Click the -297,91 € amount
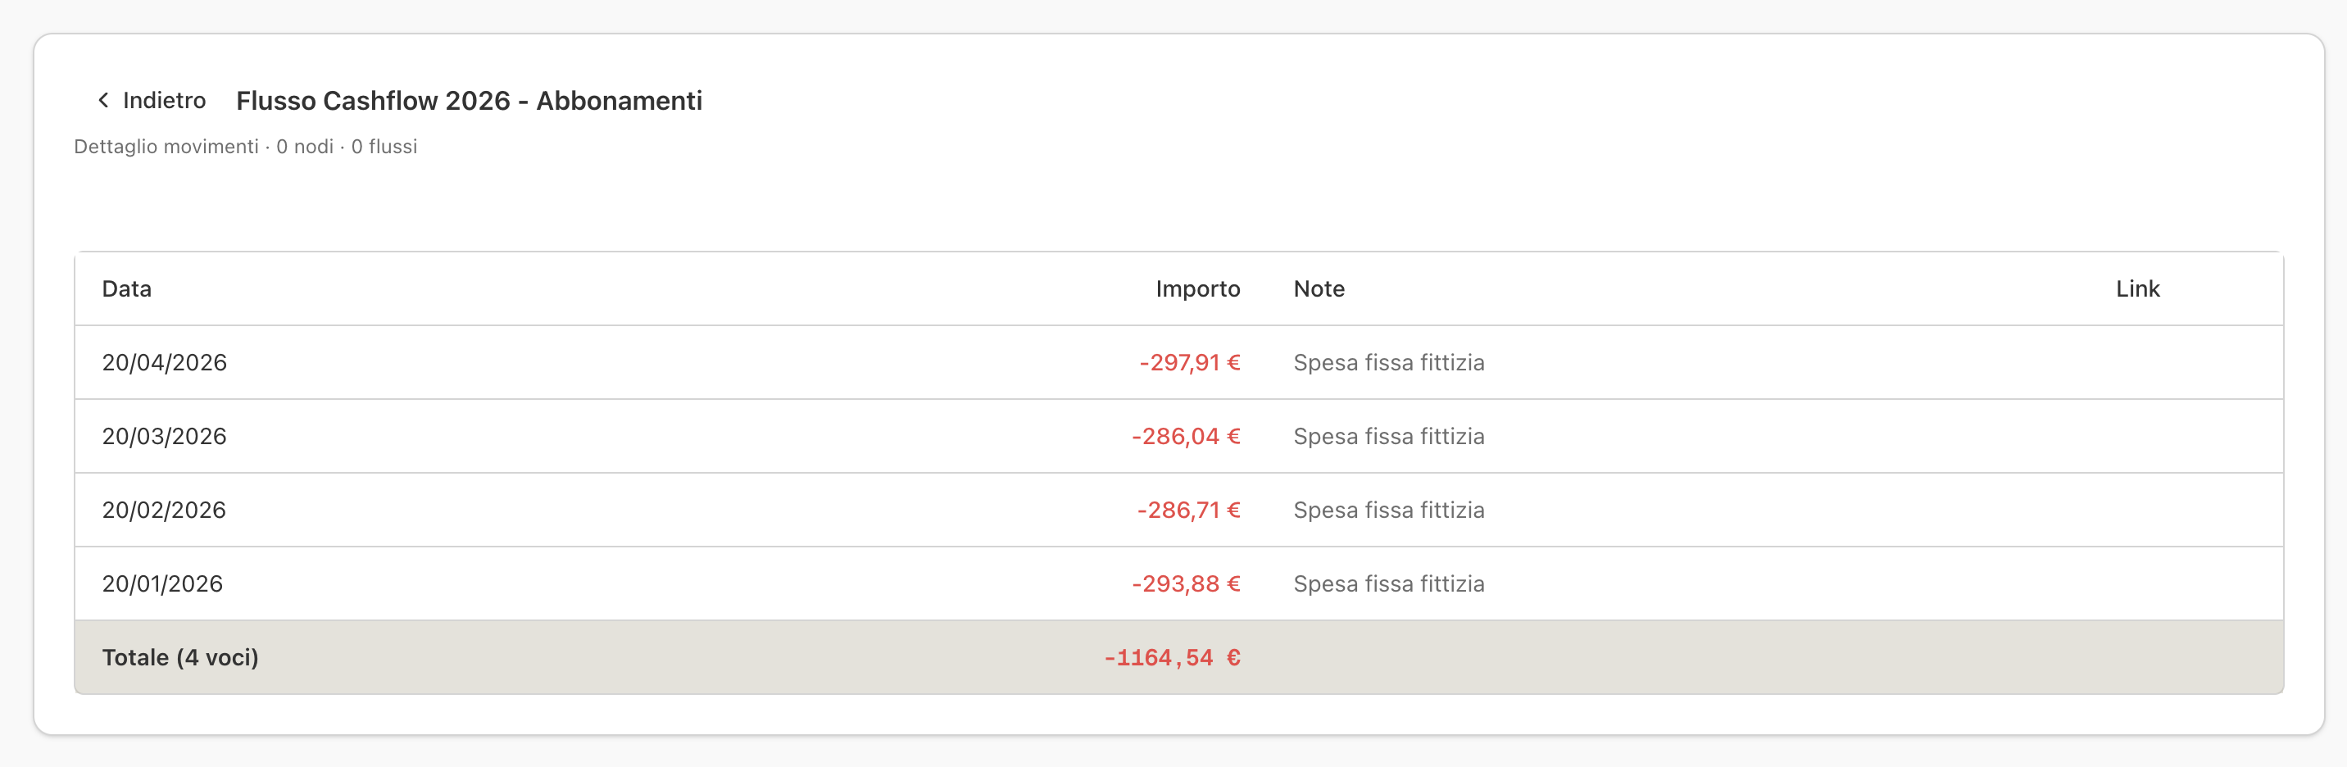The height and width of the screenshot is (767, 2347). pos(1189,362)
